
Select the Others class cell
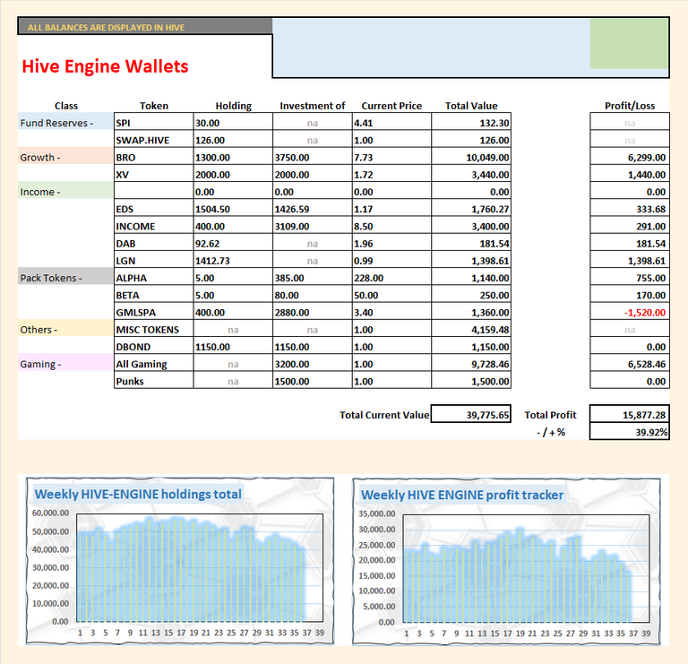click(x=65, y=330)
